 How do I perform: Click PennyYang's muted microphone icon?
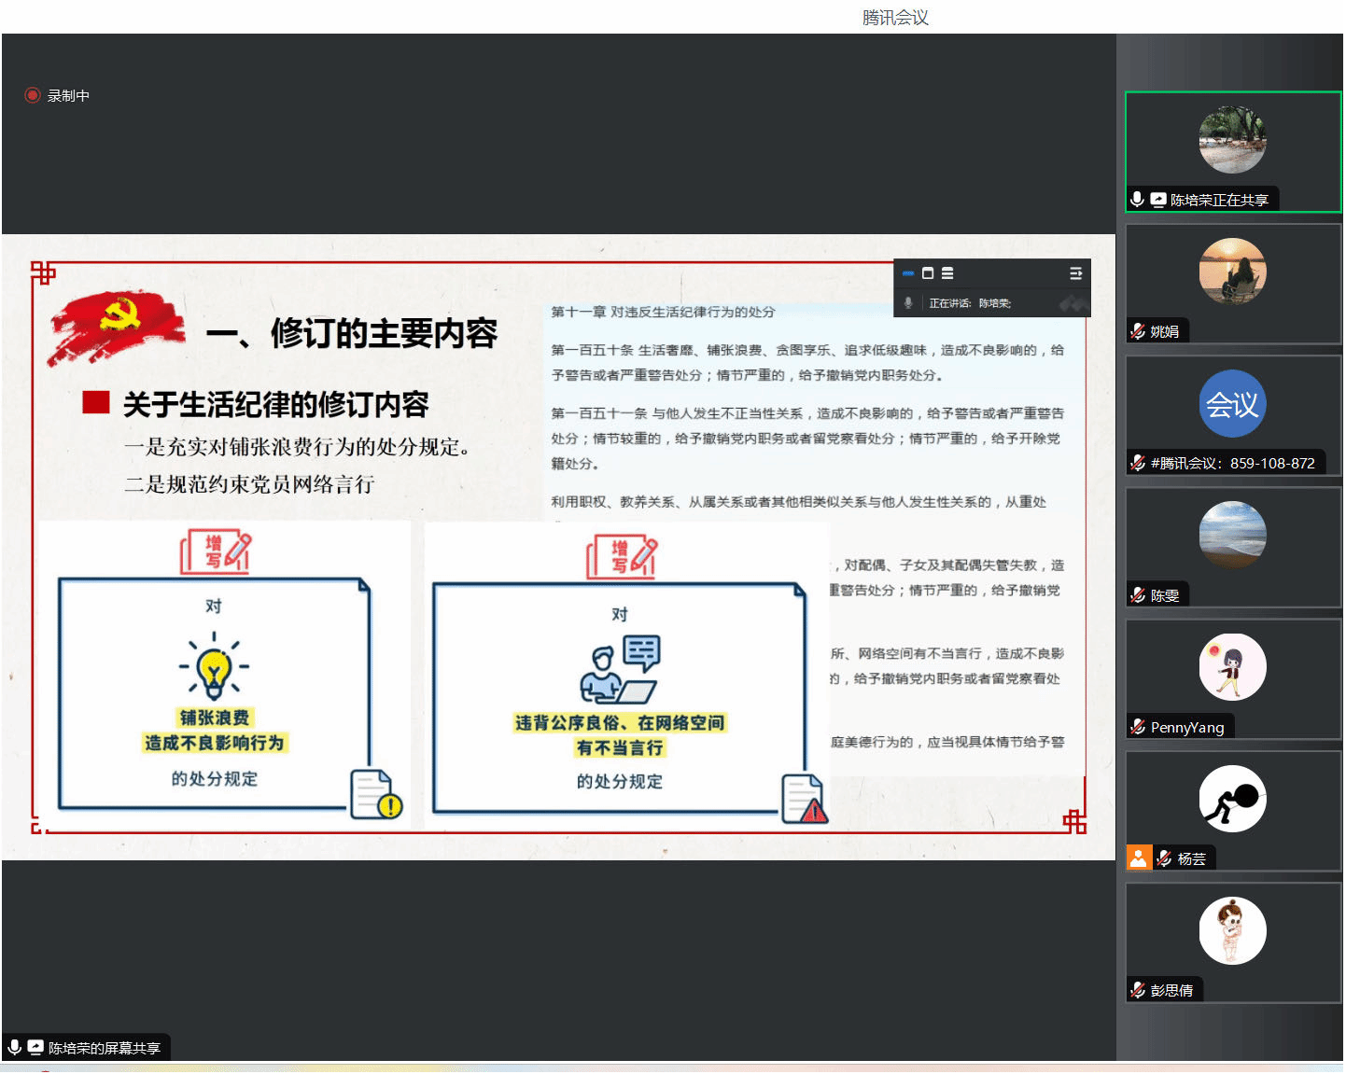coord(1138,727)
